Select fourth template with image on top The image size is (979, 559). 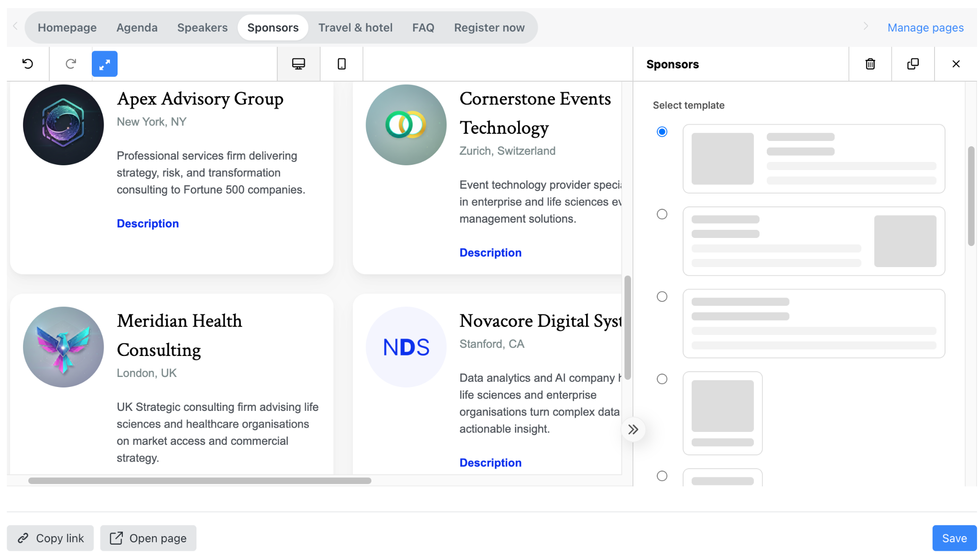tap(662, 379)
